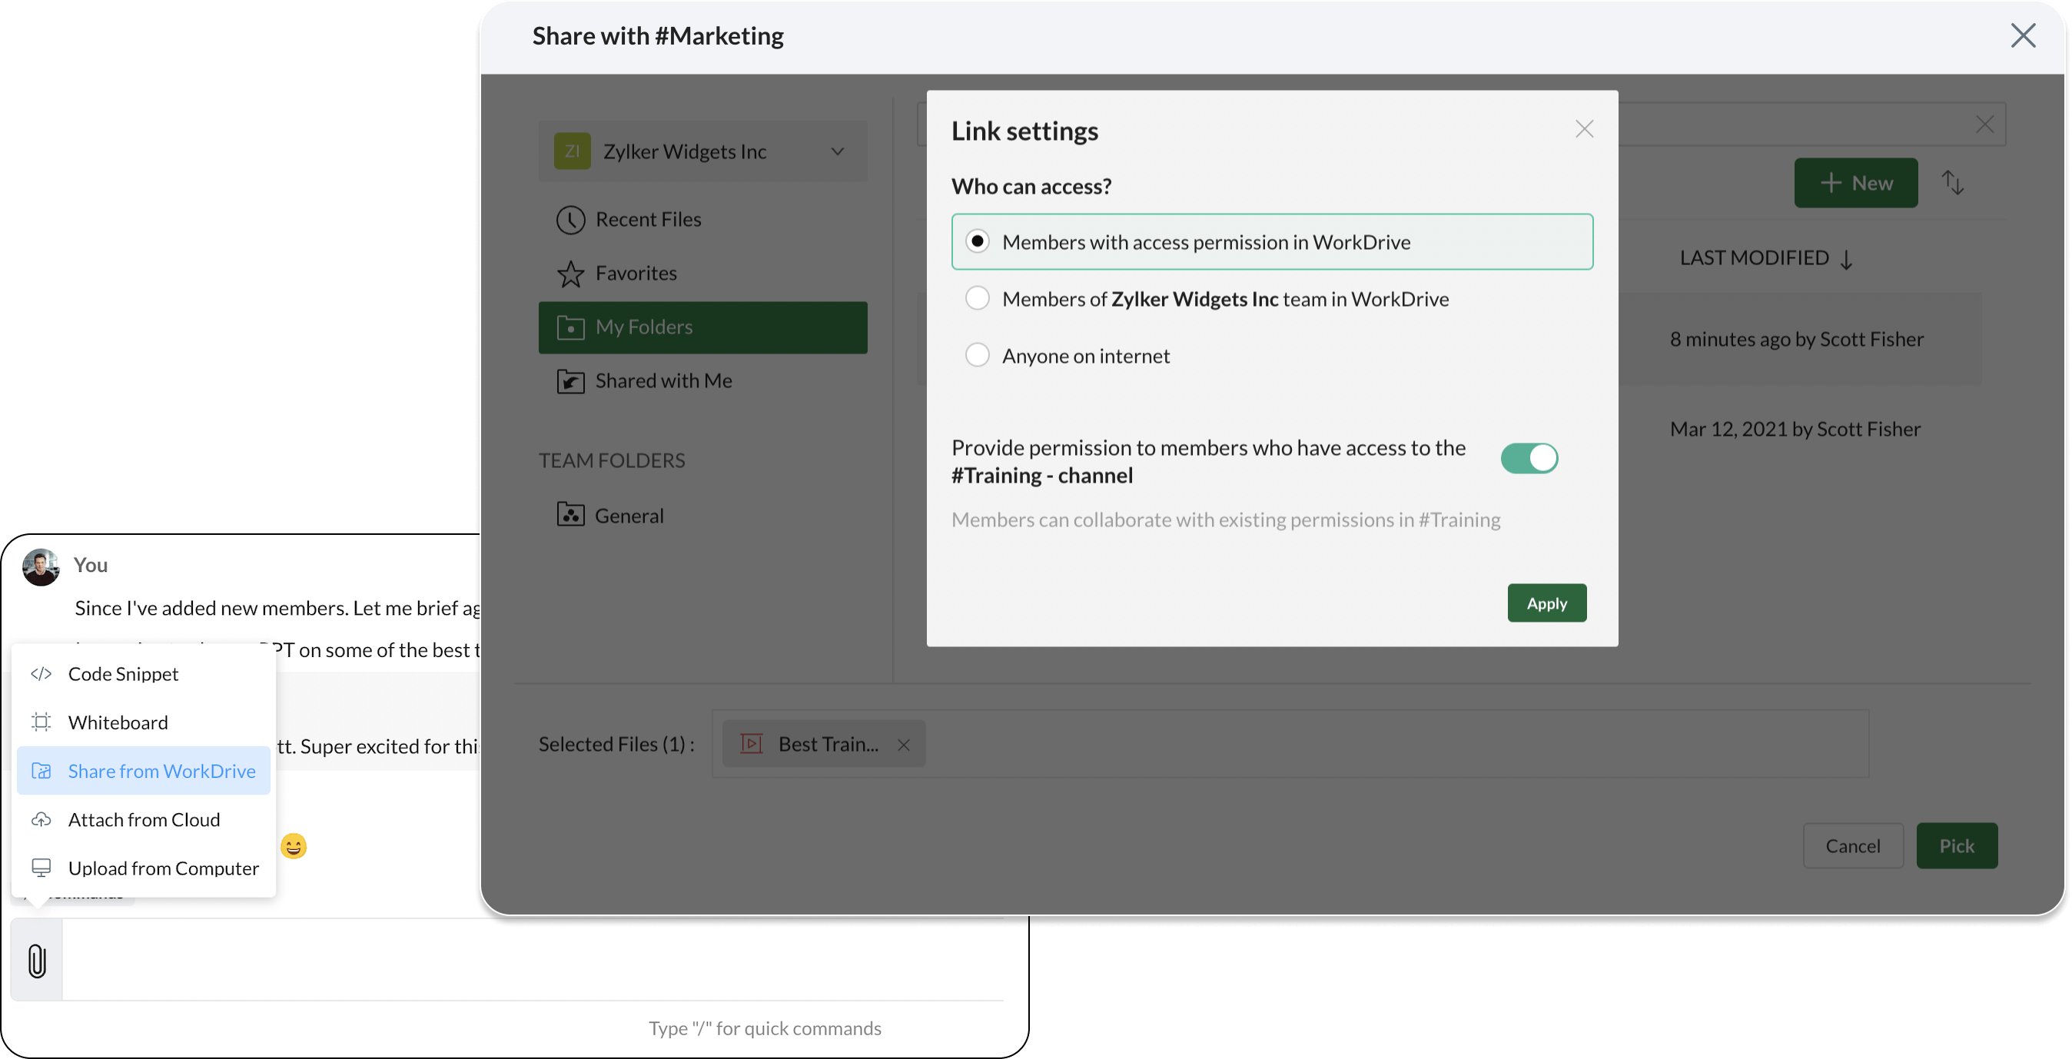Click the smiley emoji reaction
Screen dimensions: 2072x1059
click(294, 846)
